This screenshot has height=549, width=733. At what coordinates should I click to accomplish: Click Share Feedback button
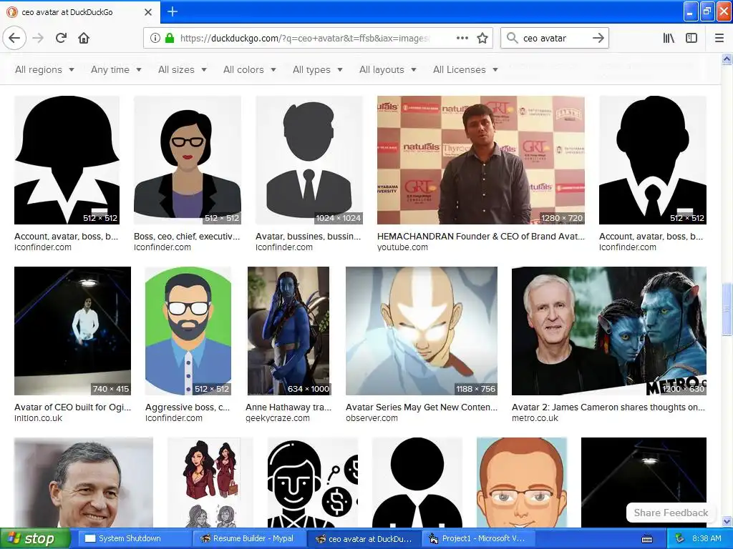click(x=671, y=513)
